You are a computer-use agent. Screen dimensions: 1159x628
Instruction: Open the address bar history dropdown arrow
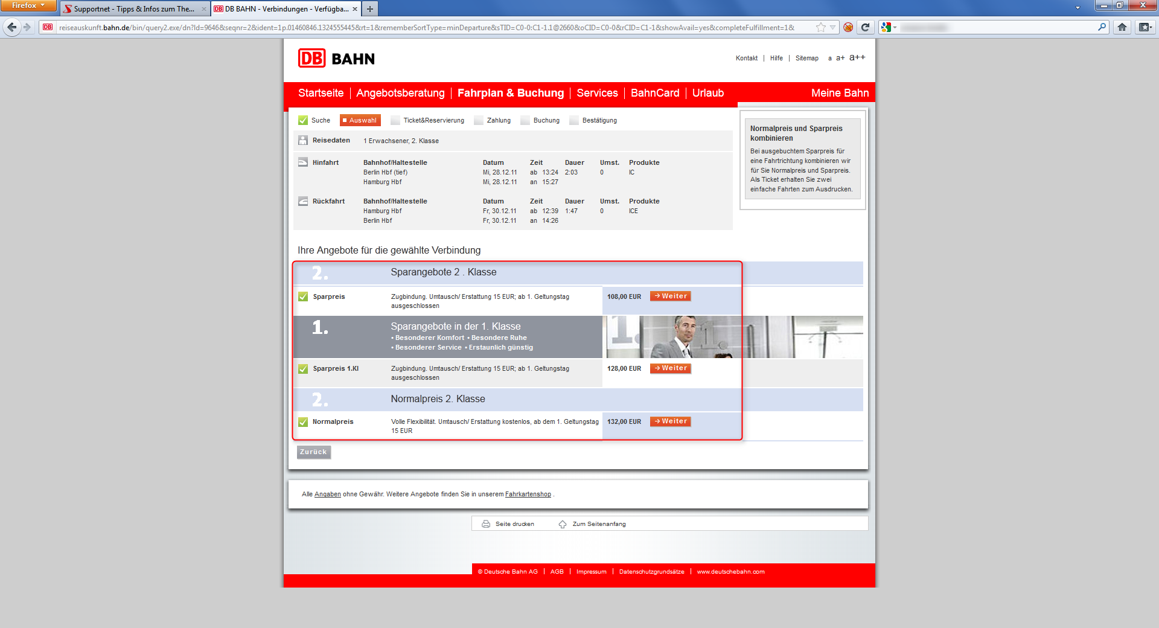pyautogui.click(x=833, y=27)
